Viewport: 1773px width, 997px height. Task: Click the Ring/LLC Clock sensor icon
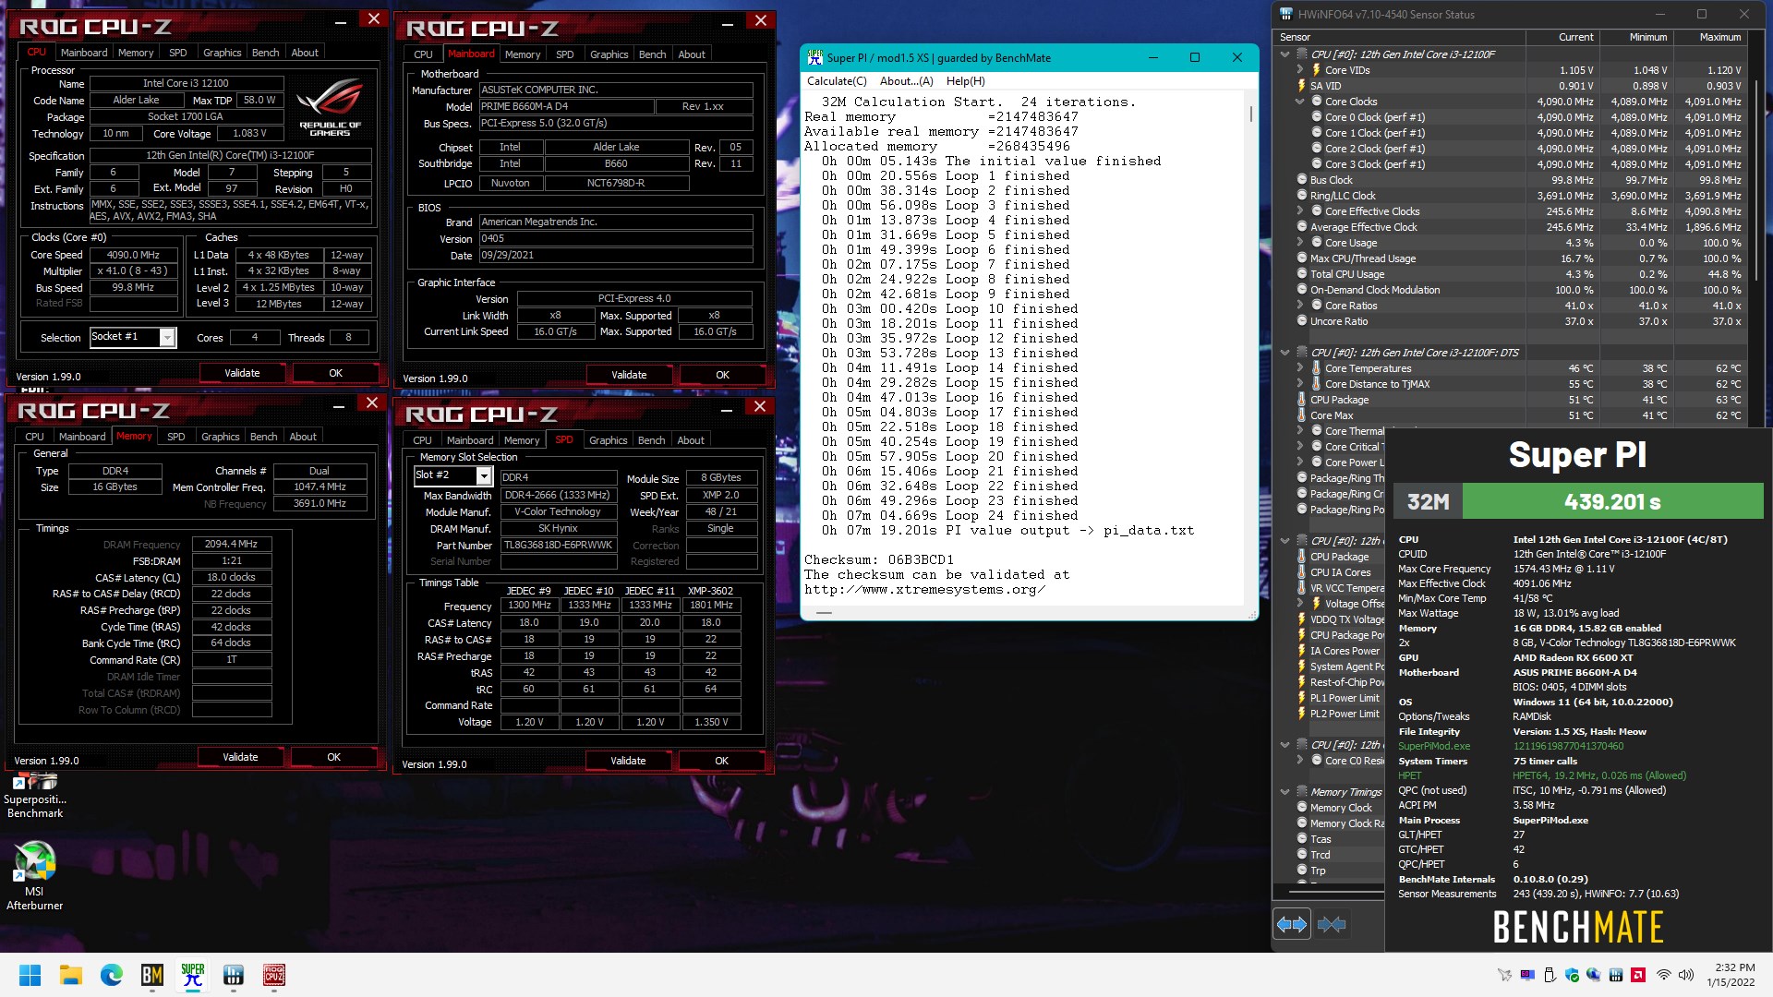(x=1302, y=196)
